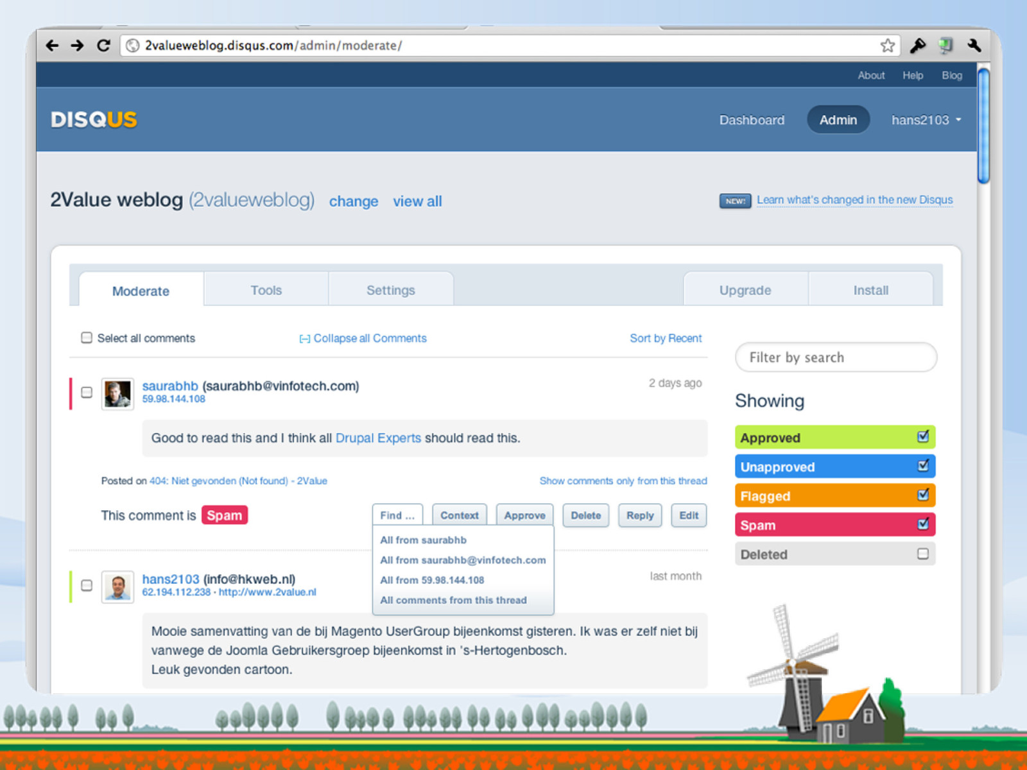Uncheck the Spam filter checkbox
1027x770 pixels.
[923, 524]
